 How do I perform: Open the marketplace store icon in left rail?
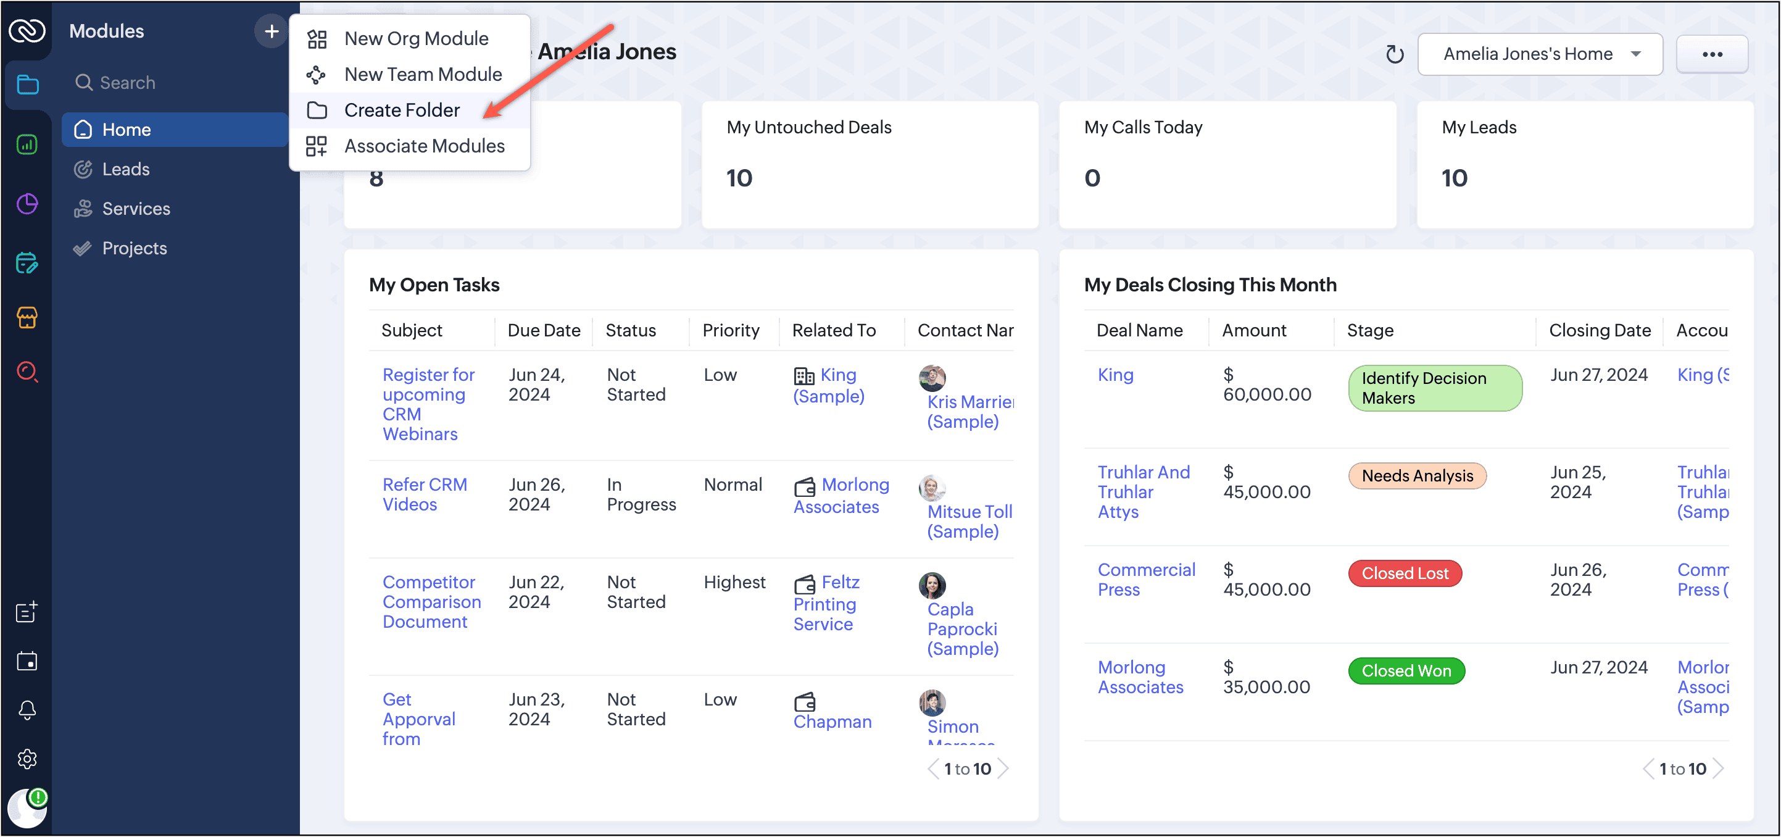[x=27, y=317]
